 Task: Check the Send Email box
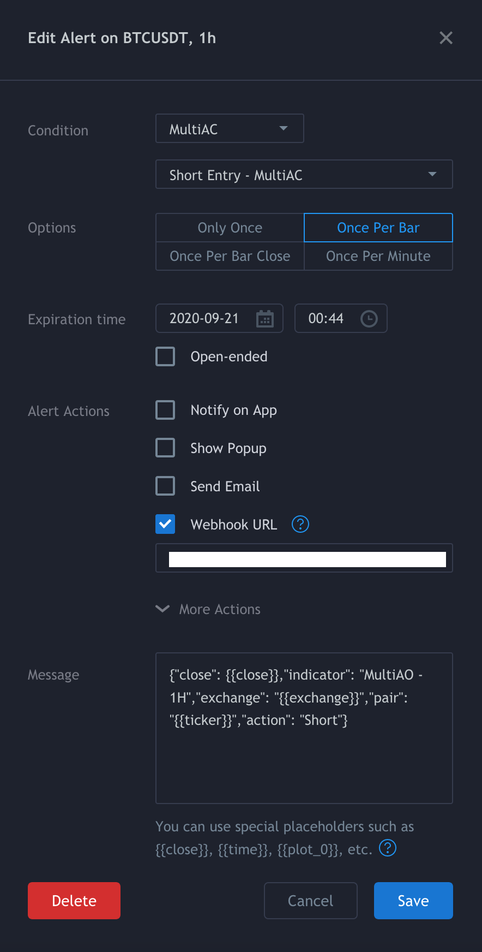pyautogui.click(x=165, y=486)
